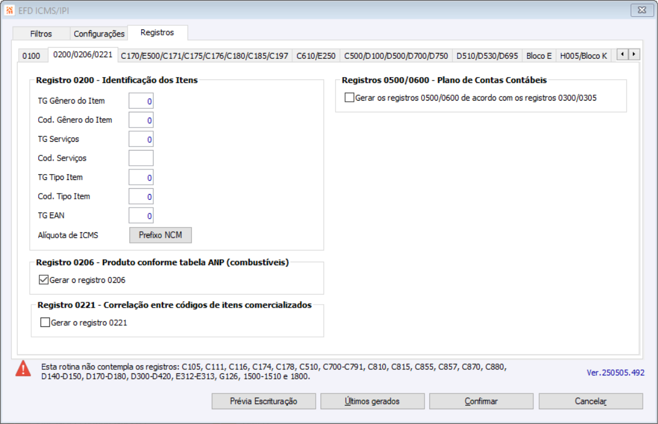658x424 pixels.
Task: Click the 'Esta rotina não contempla' warning message
Action: pos(273,372)
